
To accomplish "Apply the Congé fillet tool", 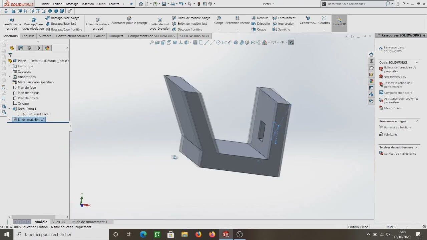I will tap(219, 20).
